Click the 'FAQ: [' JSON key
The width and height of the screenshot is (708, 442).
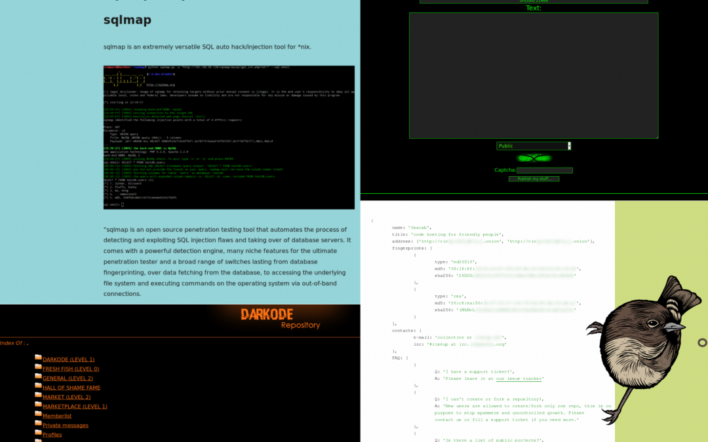pyautogui.click(x=400, y=358)
